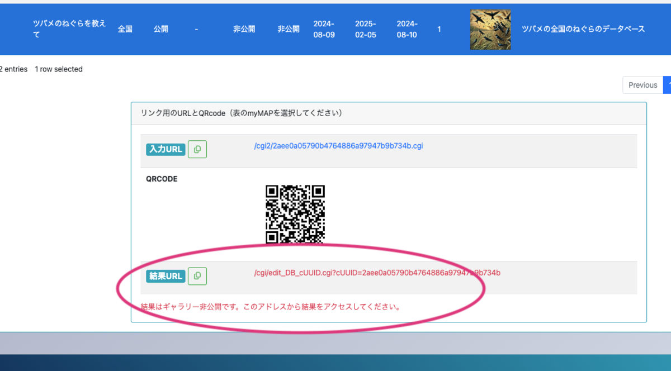The height and width of the screenshot is (371, 671).
Task: Click the description ツバメの全国のねぐらのデータベース
Action: [x=583, y=29]
